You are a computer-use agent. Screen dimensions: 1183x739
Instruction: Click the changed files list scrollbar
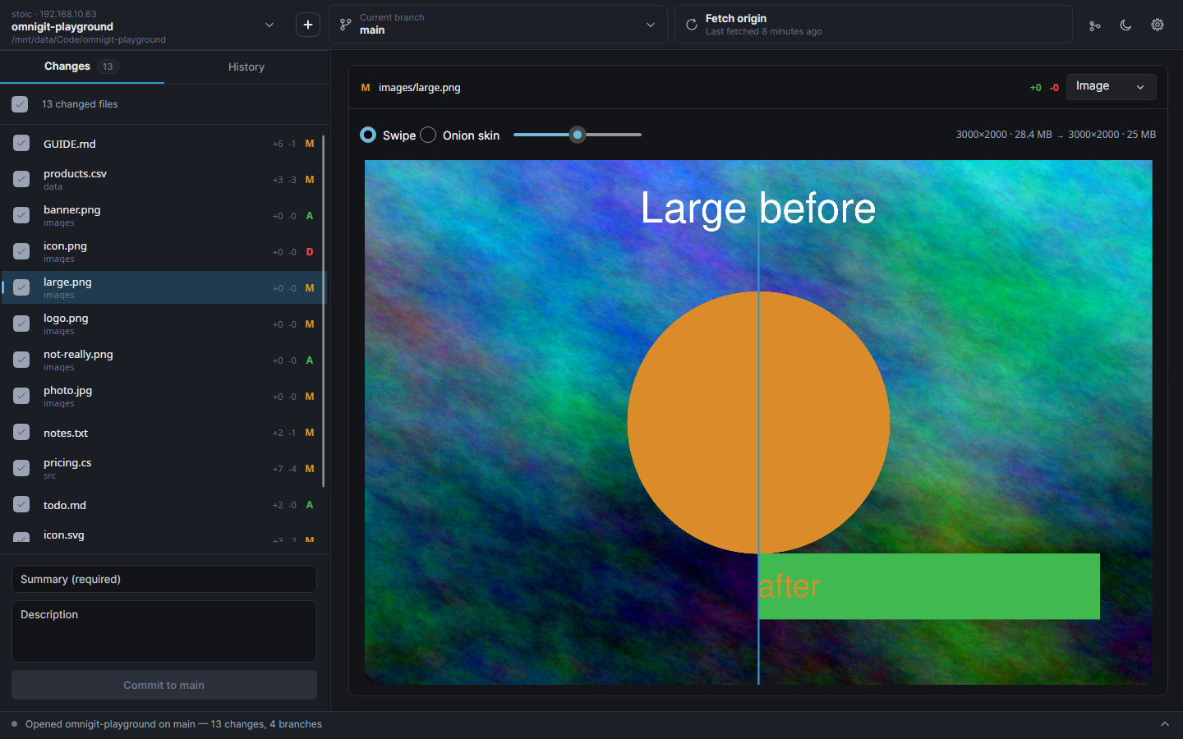click(324, 311)
